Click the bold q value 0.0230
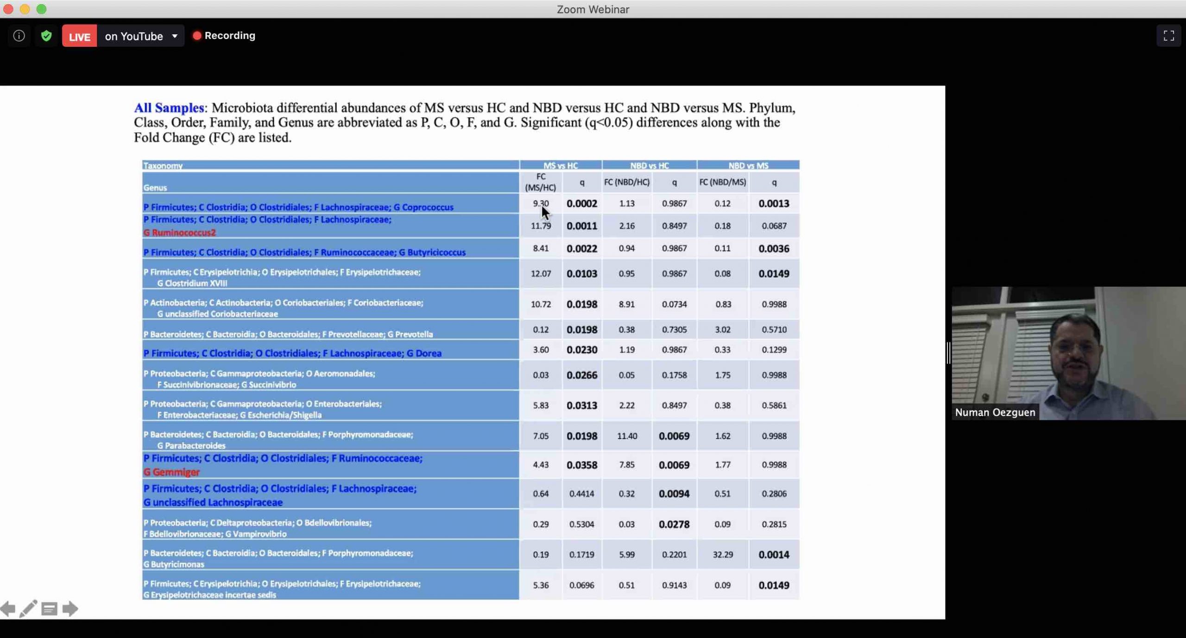 tap(582, 350)
